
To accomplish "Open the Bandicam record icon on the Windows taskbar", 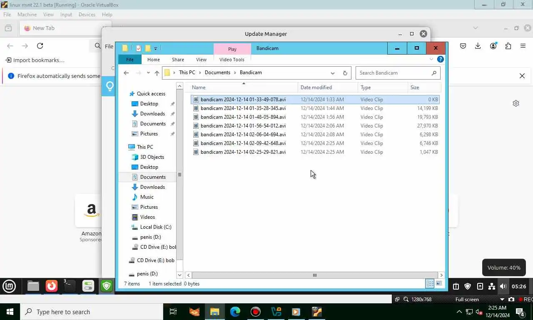I will pos(255,312).
